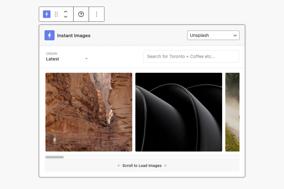The width and height of the screenshot is (284, 189).
Task: Click the horizontal scrollbar thumb
Action: 55,157
